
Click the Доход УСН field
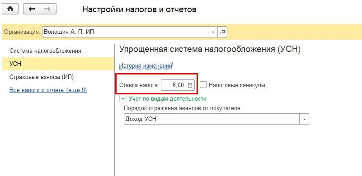(x=212, y=119)
